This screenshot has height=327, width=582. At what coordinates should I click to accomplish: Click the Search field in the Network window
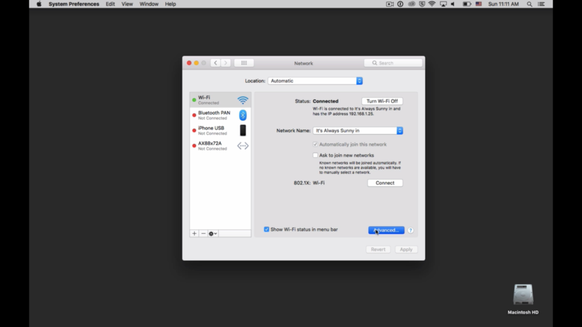tap(393, 63)
